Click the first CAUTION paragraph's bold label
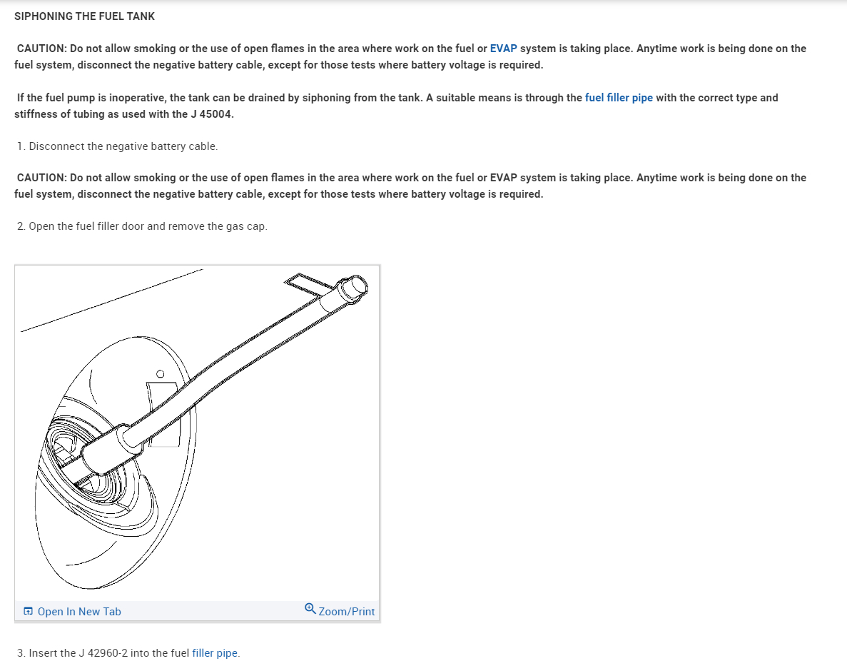Image resolution: width=847 pixels, height=671 pixels. (42, 48)
